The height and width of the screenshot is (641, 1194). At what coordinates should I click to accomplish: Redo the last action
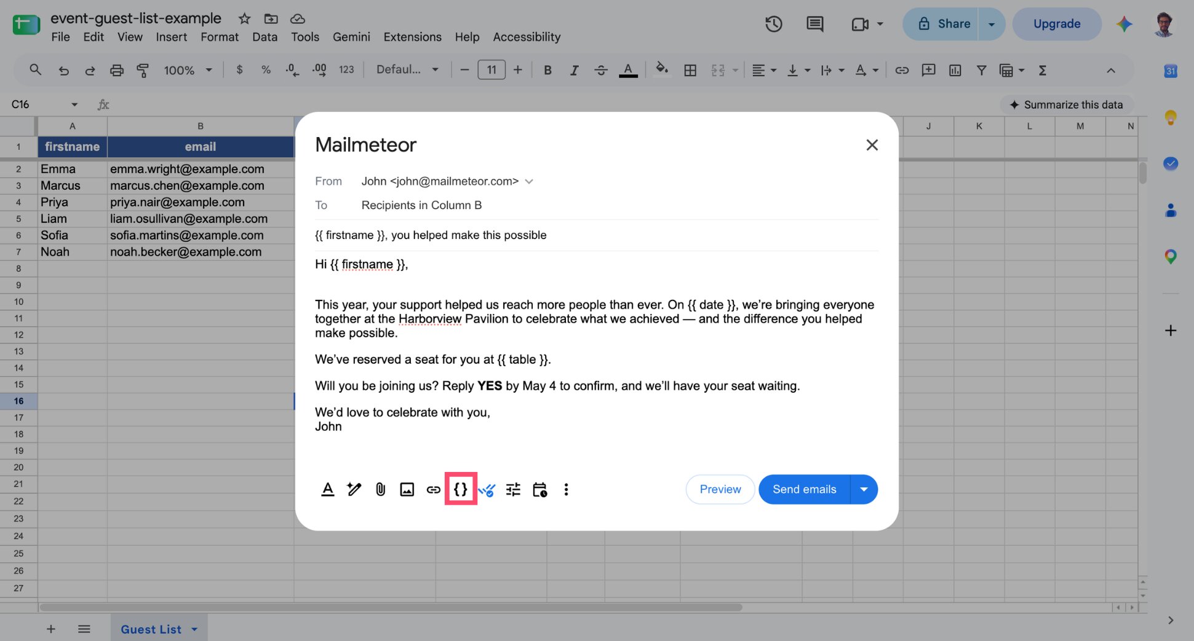(90, 70)
